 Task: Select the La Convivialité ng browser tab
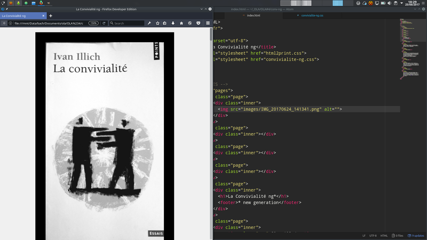point(23,16)
